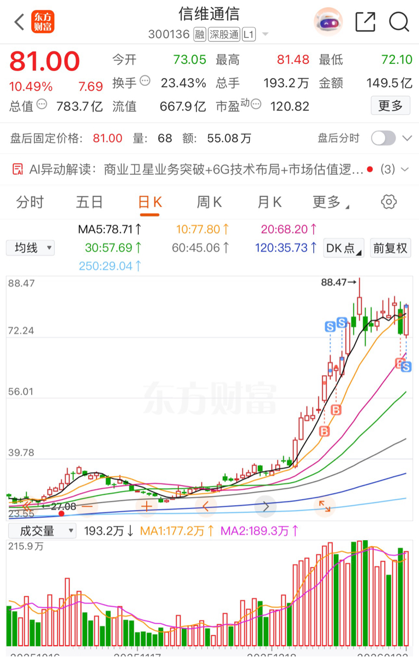
Task: Tap the L1 quote level badge
Action: coord(249,35)
